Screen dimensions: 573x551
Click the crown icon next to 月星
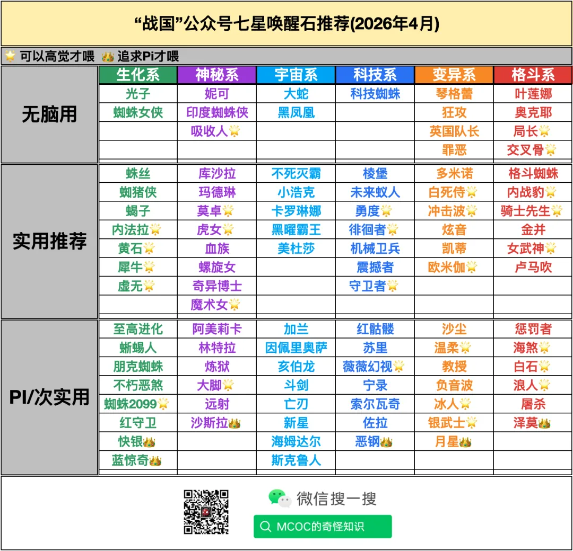pyautogui.click(x=465, y=442)
